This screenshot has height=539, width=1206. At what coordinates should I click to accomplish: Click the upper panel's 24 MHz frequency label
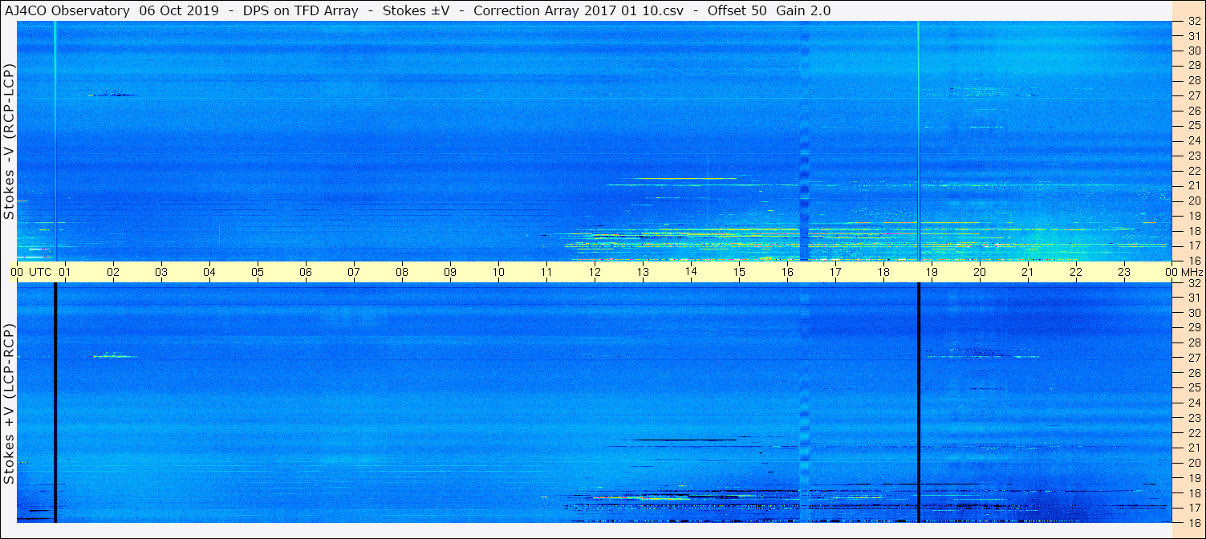pyautogui.click(x=1193, y=140)
